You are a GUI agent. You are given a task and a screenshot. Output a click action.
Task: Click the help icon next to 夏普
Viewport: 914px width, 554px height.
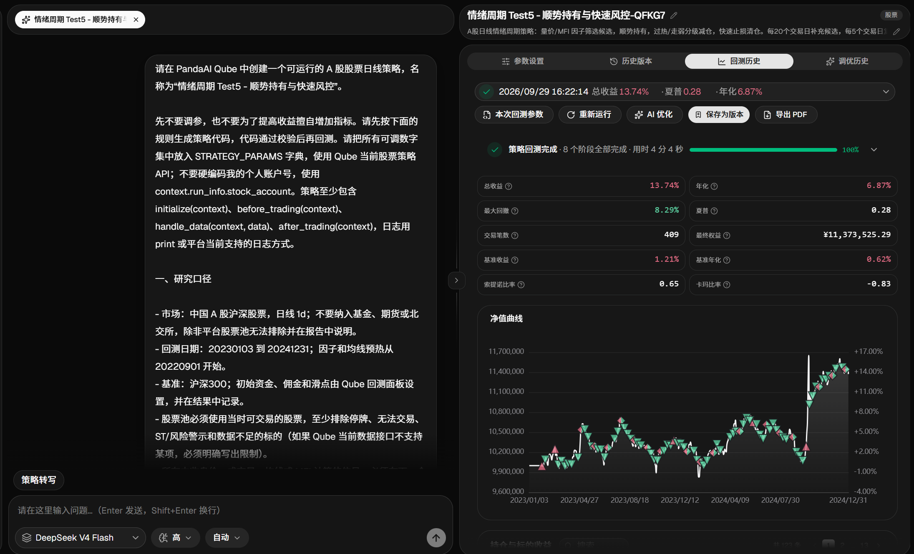714,211
